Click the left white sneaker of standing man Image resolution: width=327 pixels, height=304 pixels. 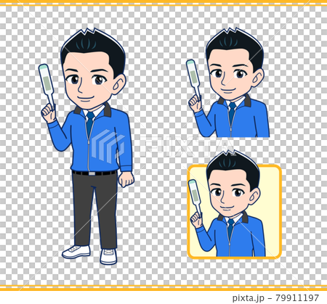click(x=76, y=252)
